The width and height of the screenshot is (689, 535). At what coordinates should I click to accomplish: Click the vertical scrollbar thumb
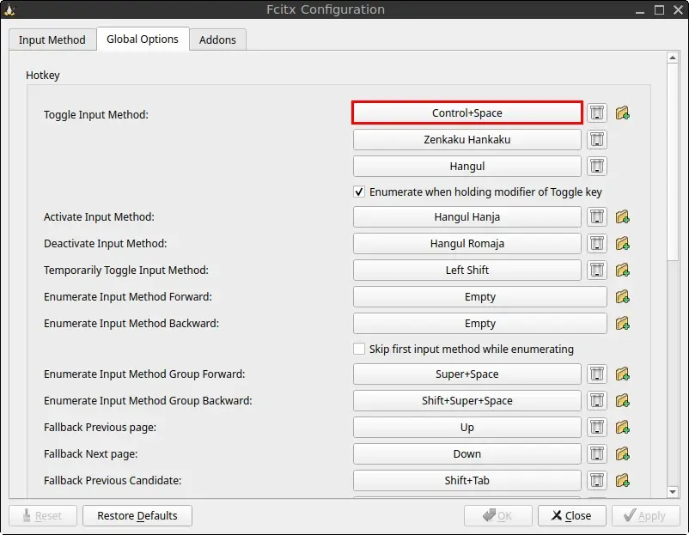pyautogui.click(x=673, y=161)
